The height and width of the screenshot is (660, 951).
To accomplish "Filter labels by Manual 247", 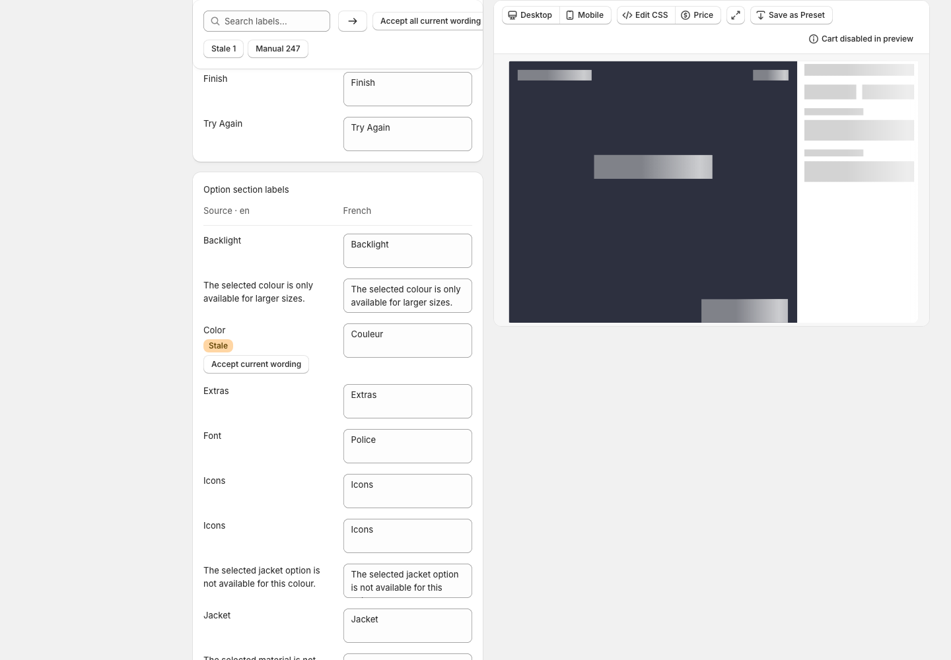I will point(278,49).
